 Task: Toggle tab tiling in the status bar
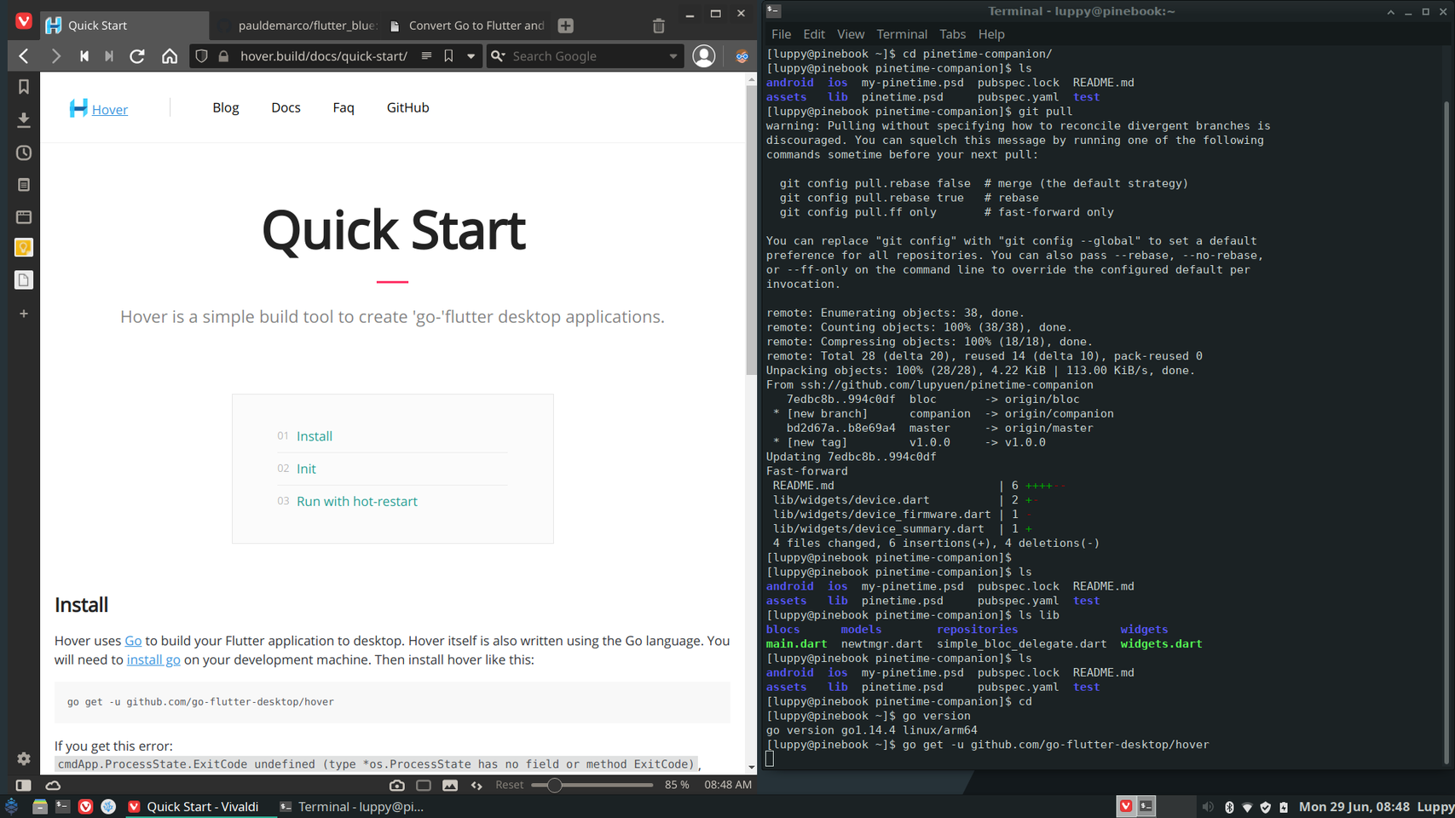[x=424, y=785]
